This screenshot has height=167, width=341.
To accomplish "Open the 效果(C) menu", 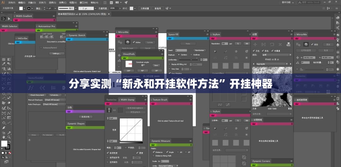I will (x=62, y=2).
